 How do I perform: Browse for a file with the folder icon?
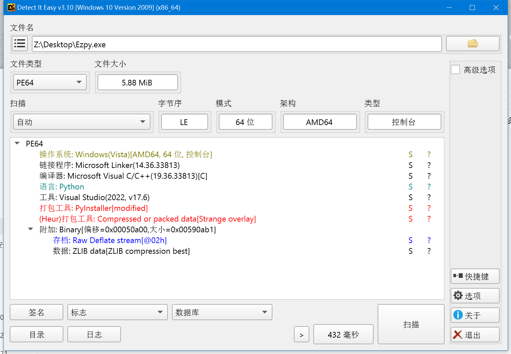472,44
